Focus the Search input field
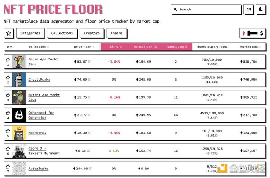 [x=206, y=9]
